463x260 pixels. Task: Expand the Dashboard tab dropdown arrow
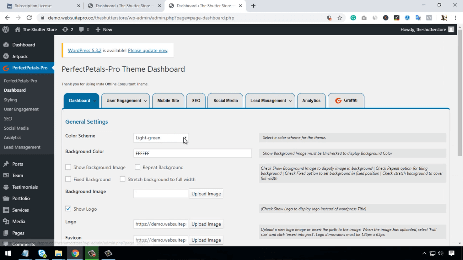point(95,101)
